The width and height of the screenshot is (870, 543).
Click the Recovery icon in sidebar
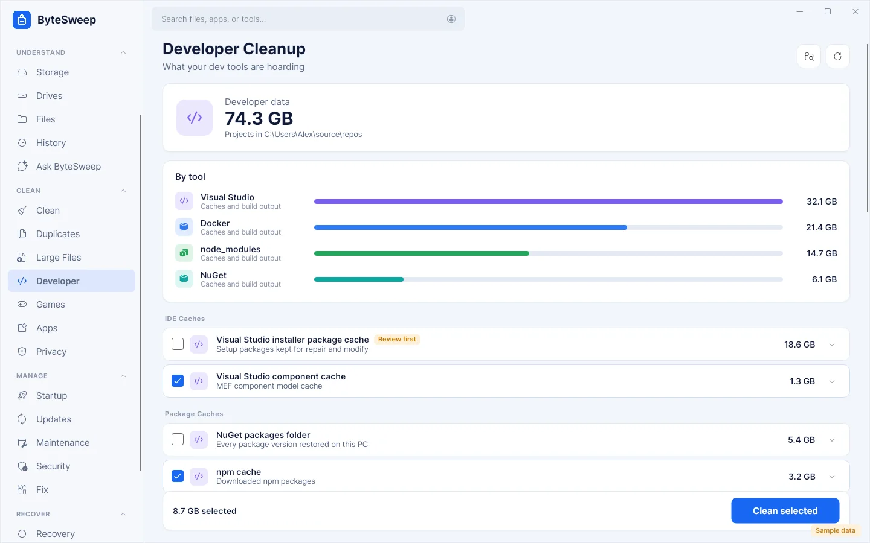coord(22,534)
